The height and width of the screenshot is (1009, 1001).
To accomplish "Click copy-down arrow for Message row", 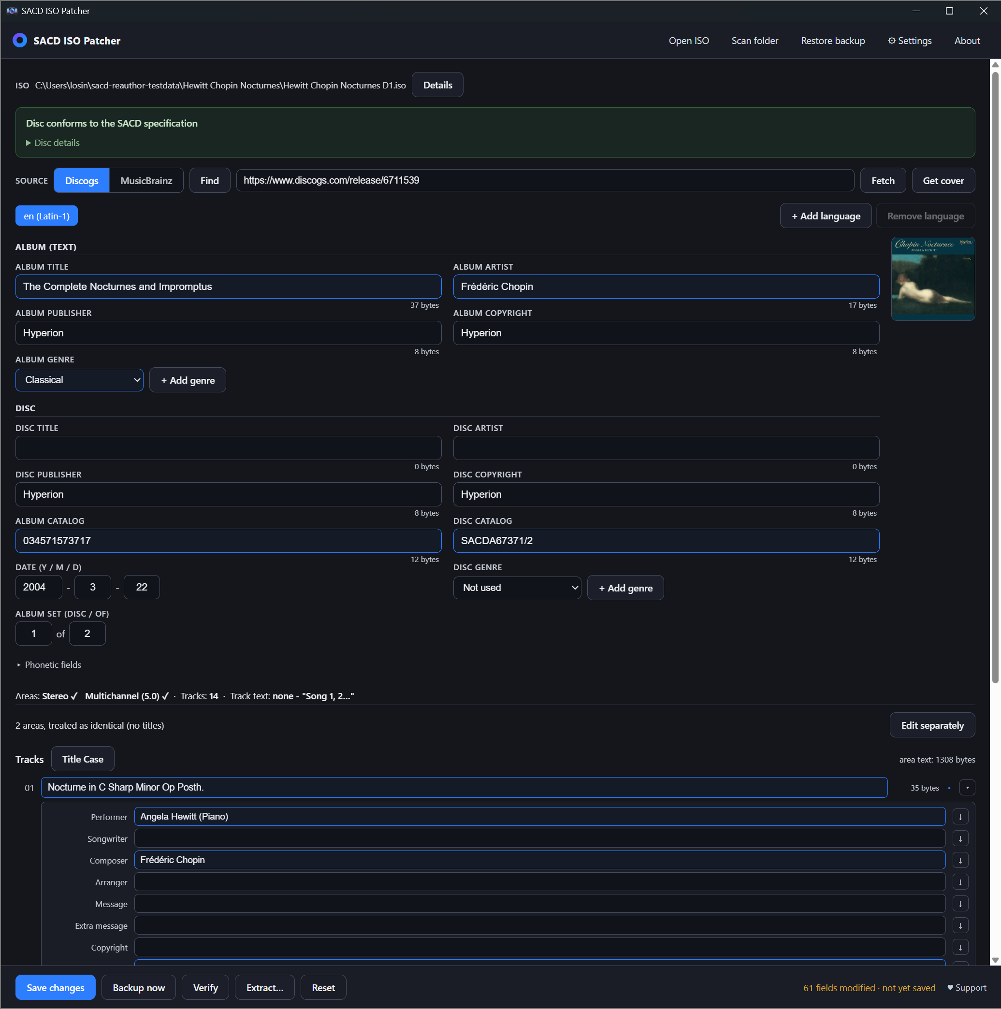I will tap(960, 904).
